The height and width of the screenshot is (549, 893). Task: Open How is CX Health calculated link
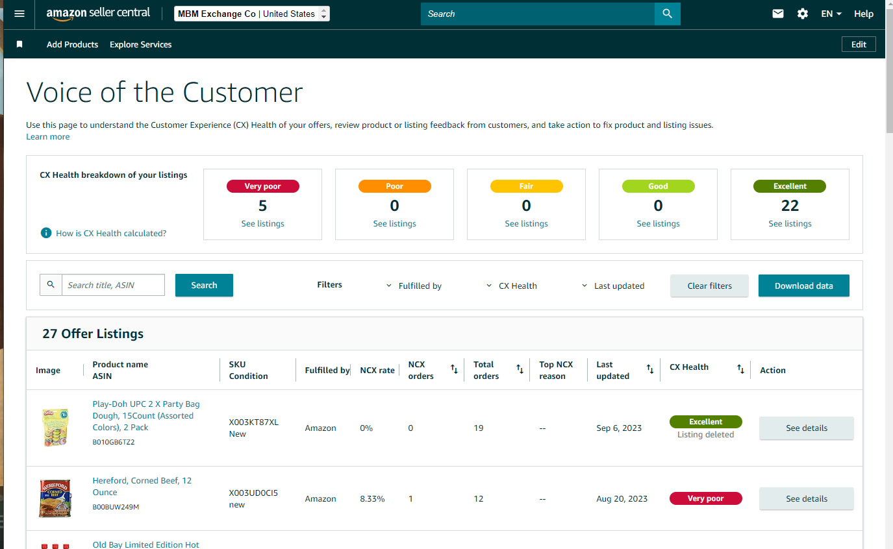click(x=111, y=233)
